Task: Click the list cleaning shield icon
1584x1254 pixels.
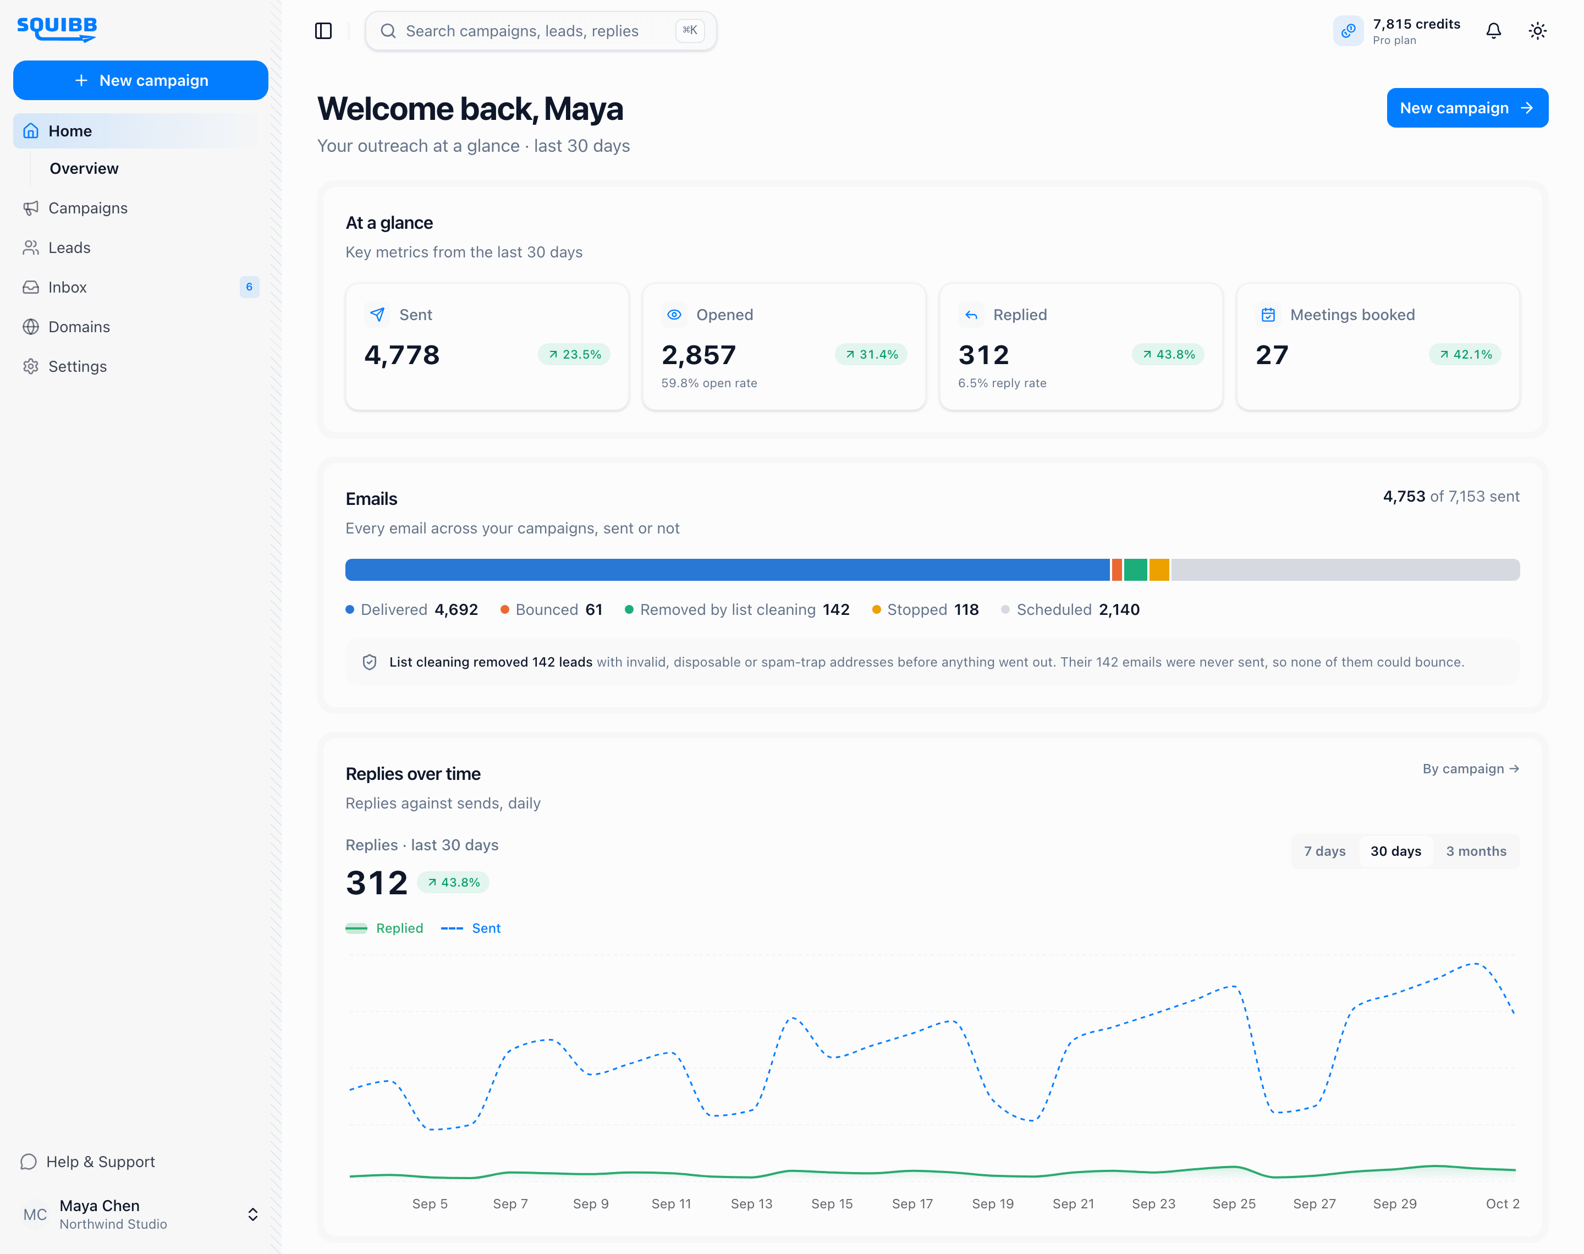Action: [370, 662]
